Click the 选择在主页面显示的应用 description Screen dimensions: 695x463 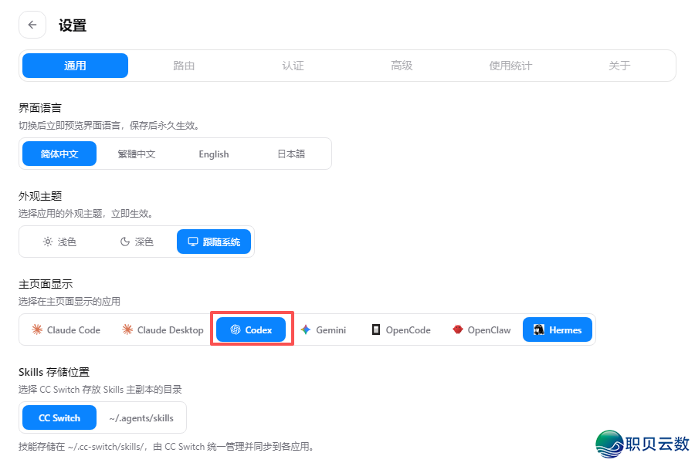[x=69, y=301]
